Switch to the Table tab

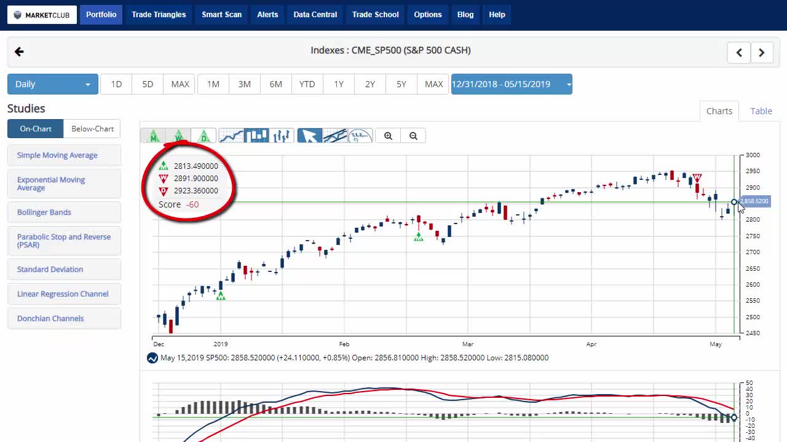pyautogui.click(x=761, y=111)
